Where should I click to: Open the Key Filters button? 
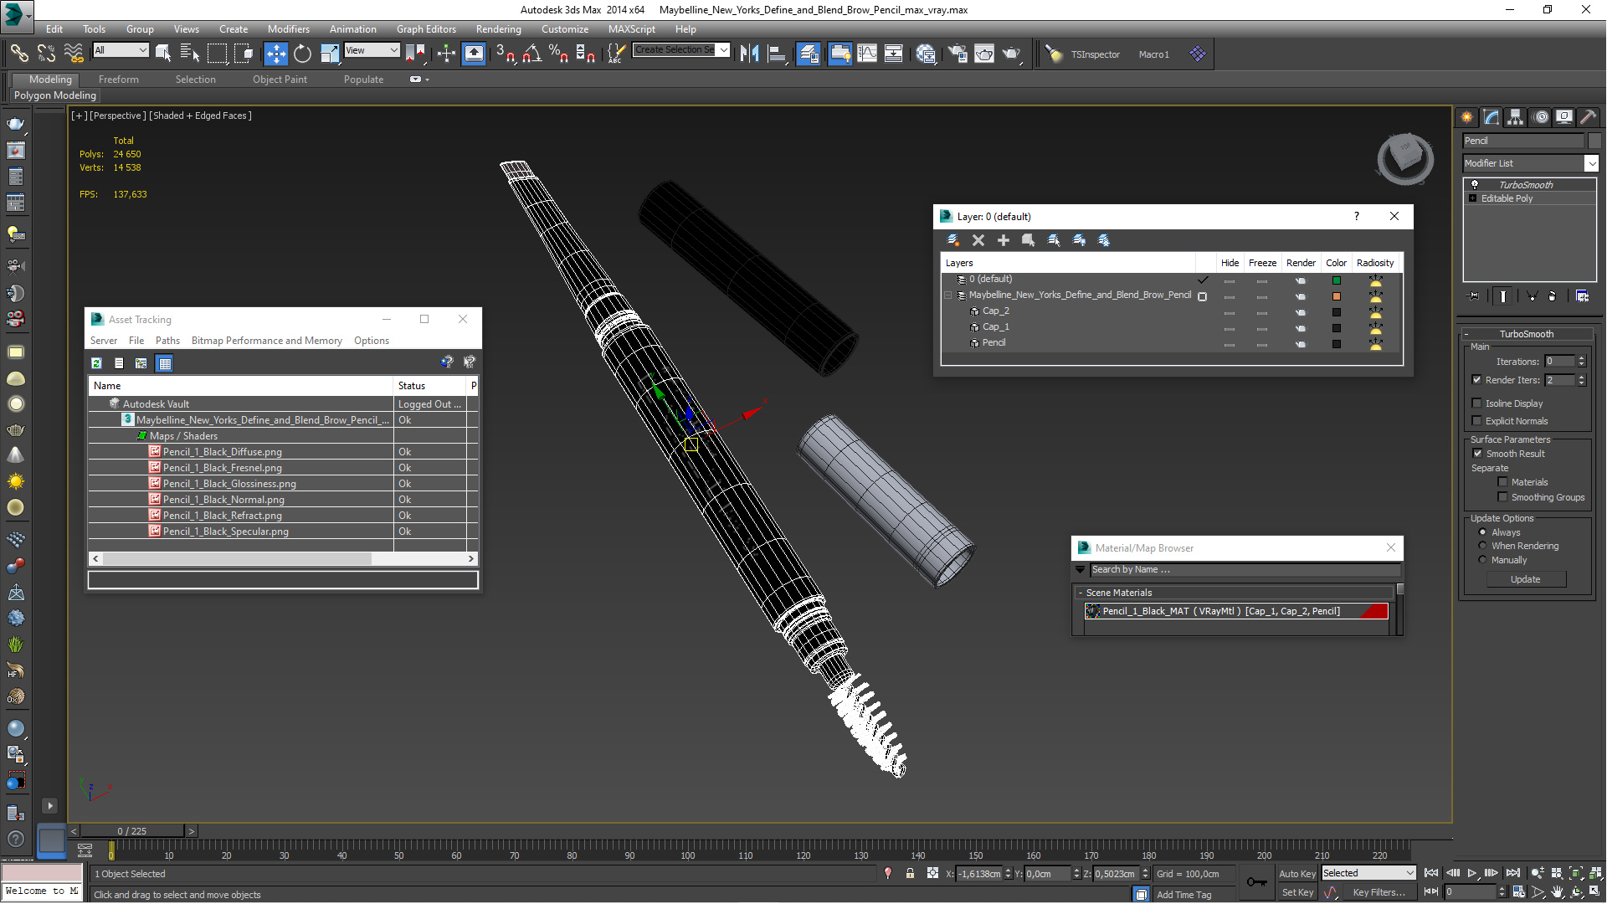click(1379, 892)
